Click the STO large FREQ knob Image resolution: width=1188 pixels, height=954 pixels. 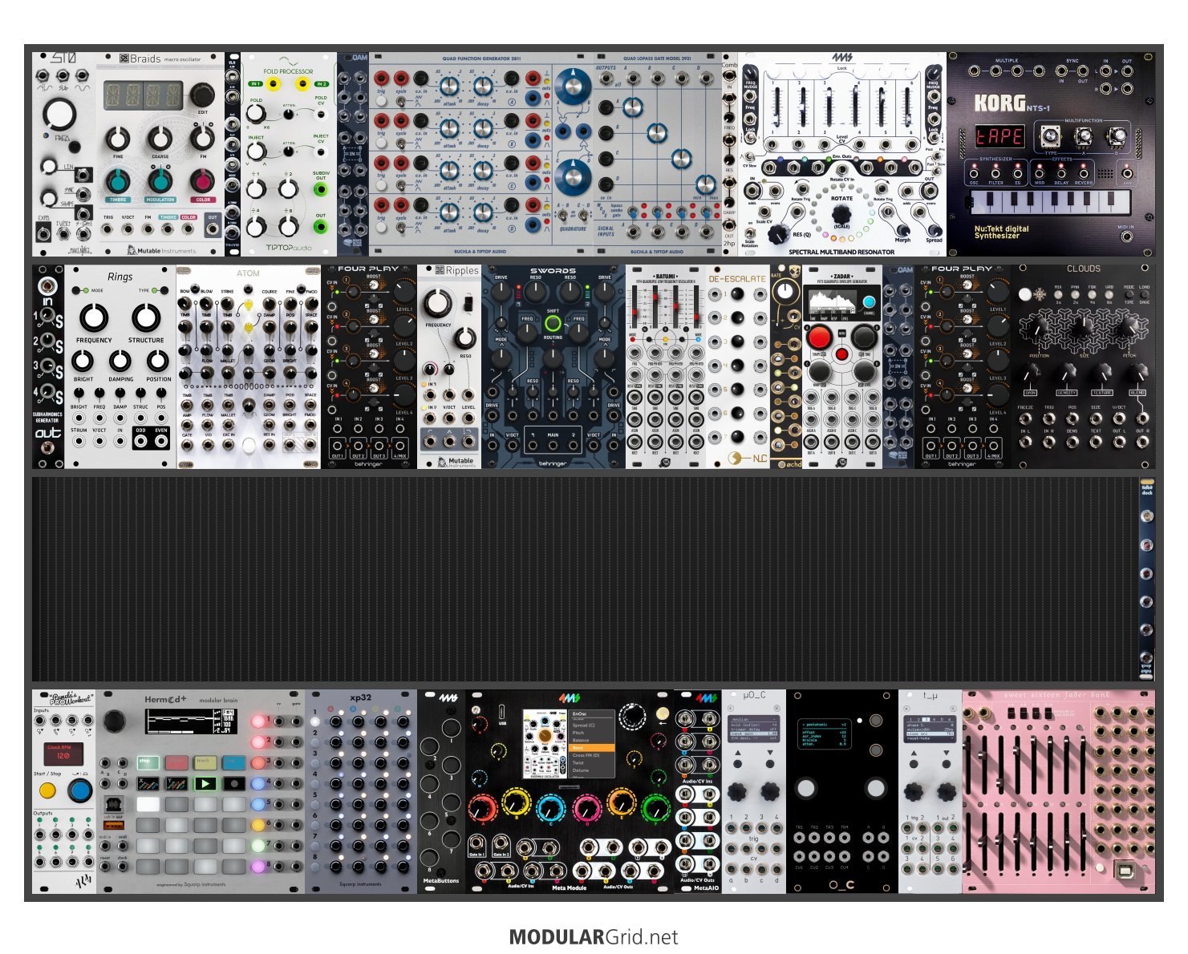[59, 115]
